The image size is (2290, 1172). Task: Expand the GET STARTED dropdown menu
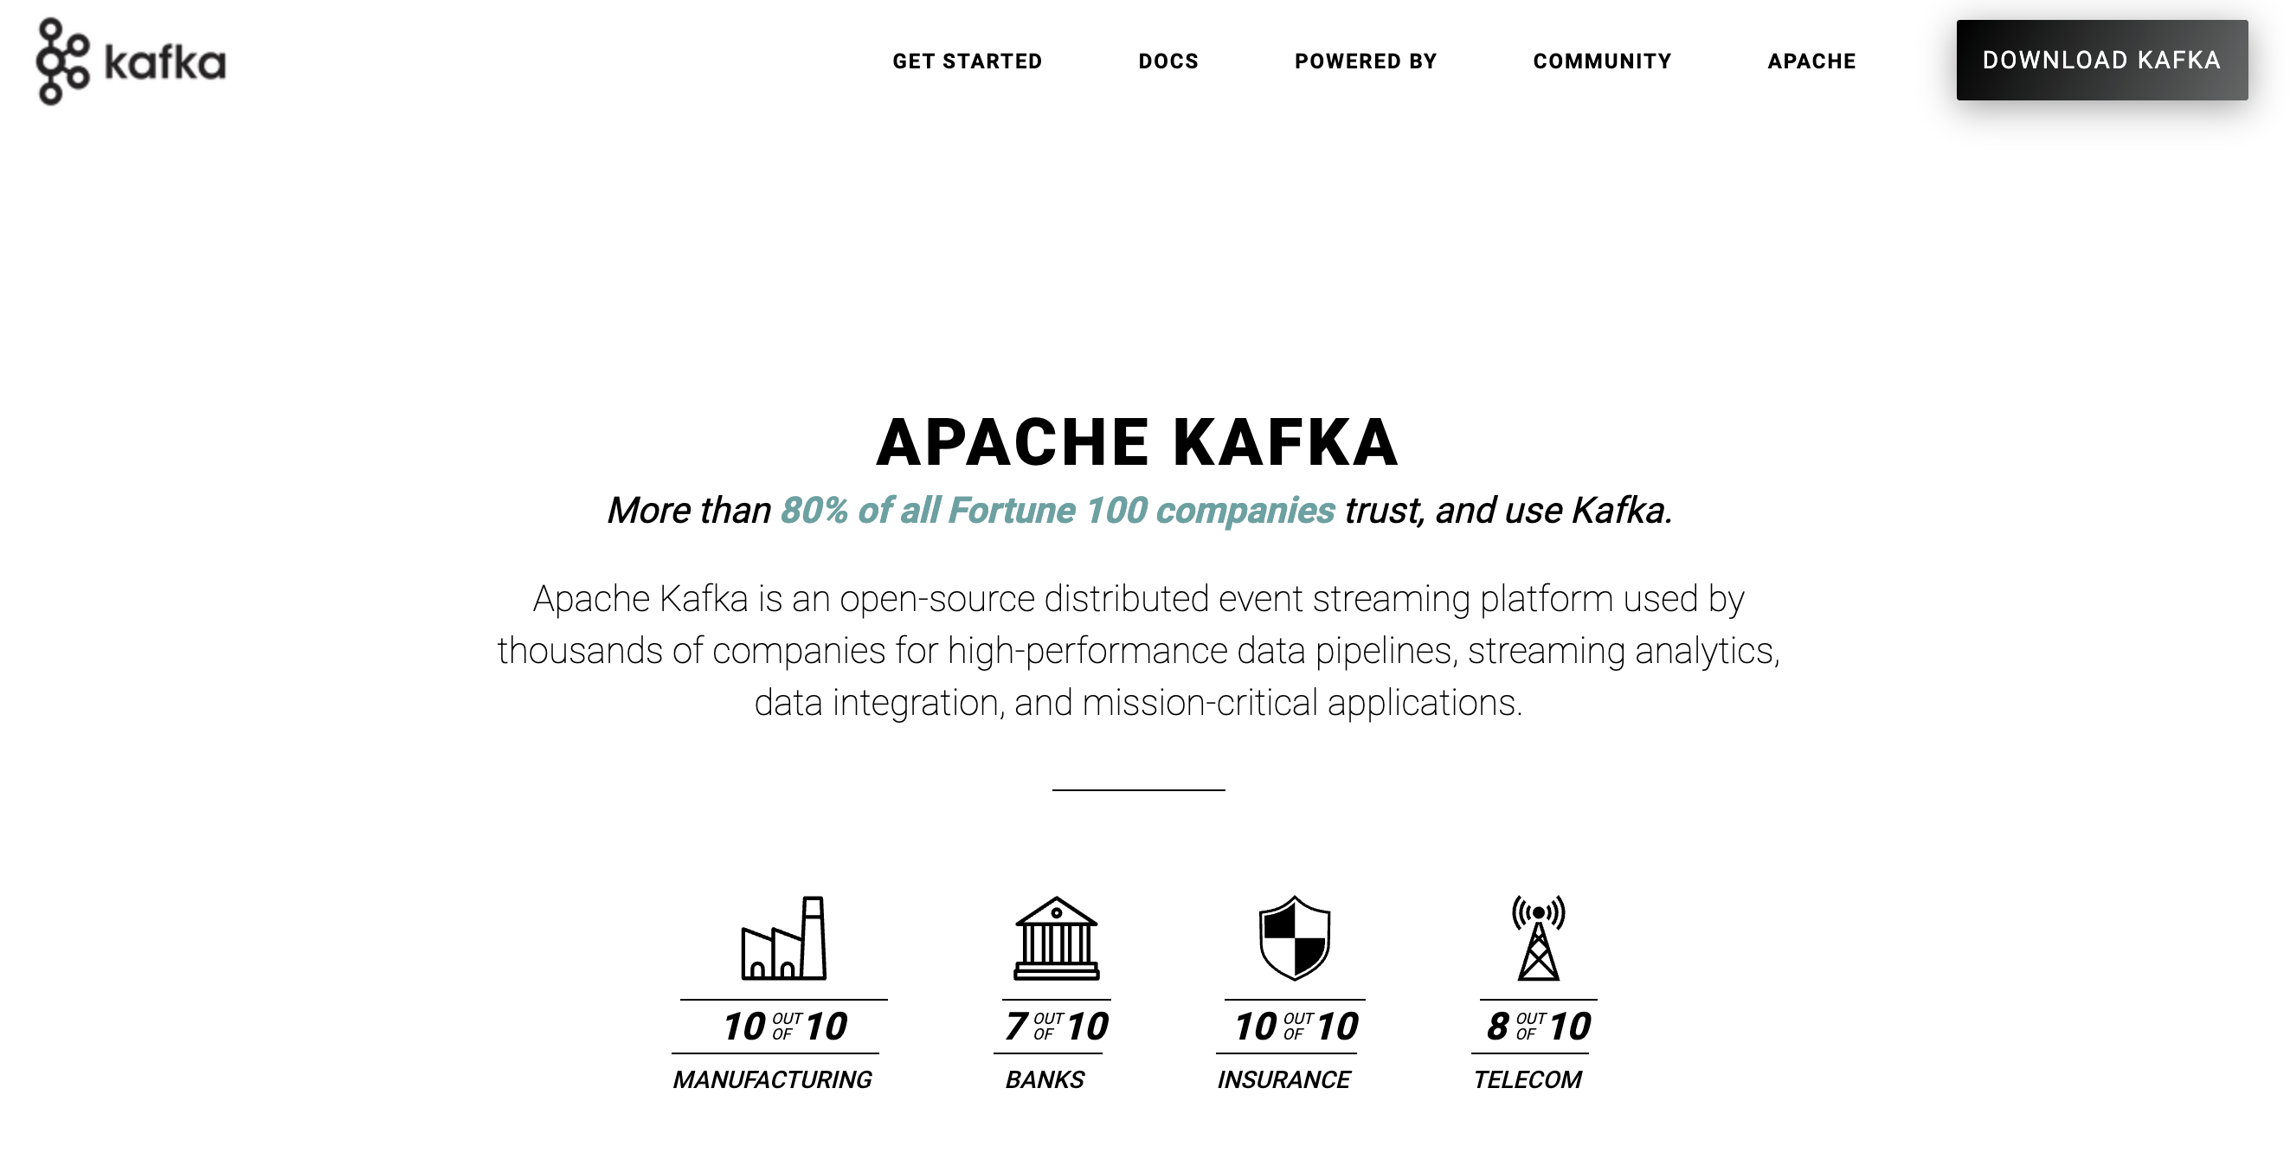tap(967, 60)
